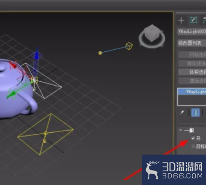Click the green Y-axis gizmo arrow
The height and width of the screenshot is (185, 206).
point(12,94)
